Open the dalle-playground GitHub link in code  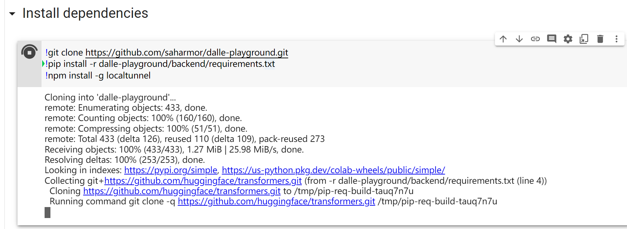187,52
